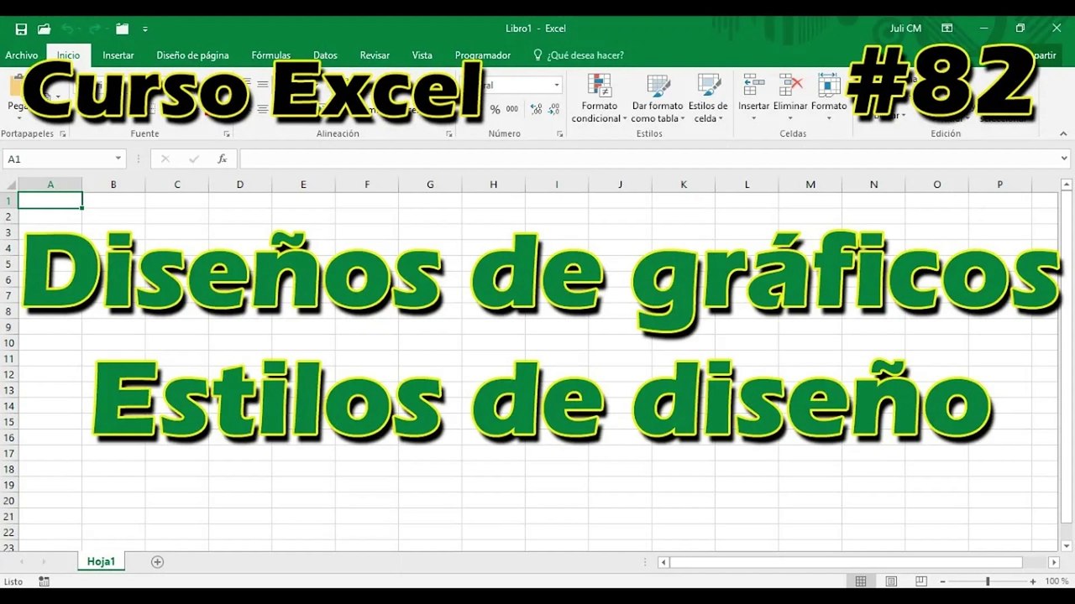Image resolution: width=1075 pixels, height=604 pixels.
Task: Click the next sheet navigation arrow
Action: coord(44,562)
